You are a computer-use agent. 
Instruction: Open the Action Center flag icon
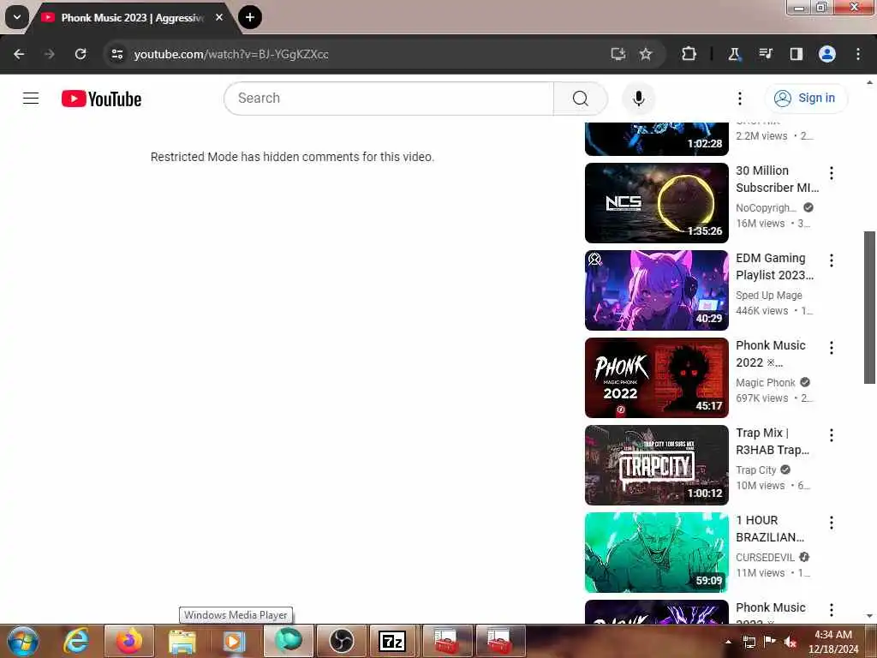(770, 642)
